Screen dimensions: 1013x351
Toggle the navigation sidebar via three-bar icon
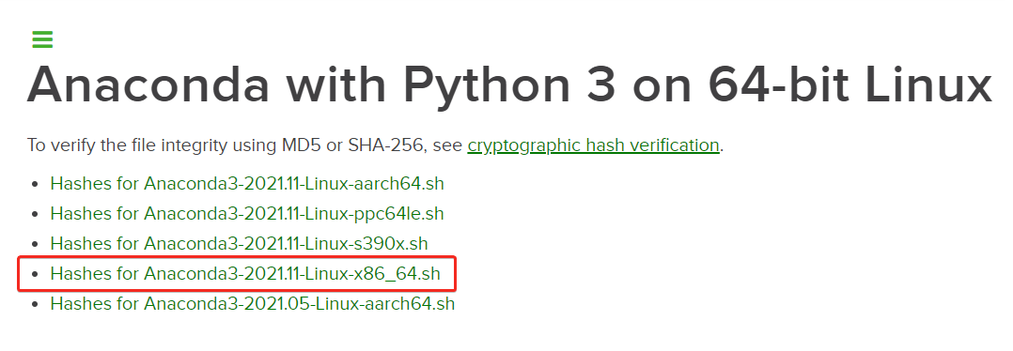point(42,39)
